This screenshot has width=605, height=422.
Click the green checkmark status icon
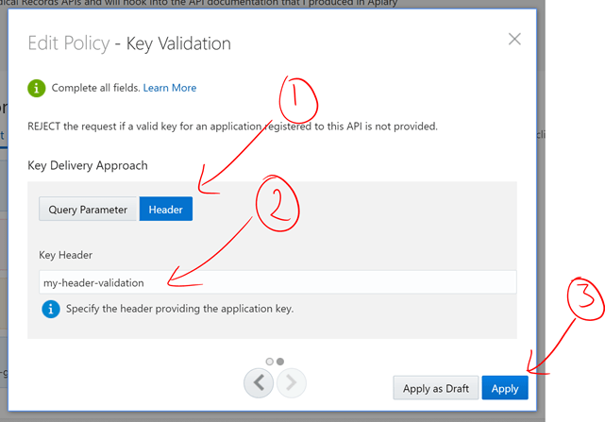click(36, 88)
